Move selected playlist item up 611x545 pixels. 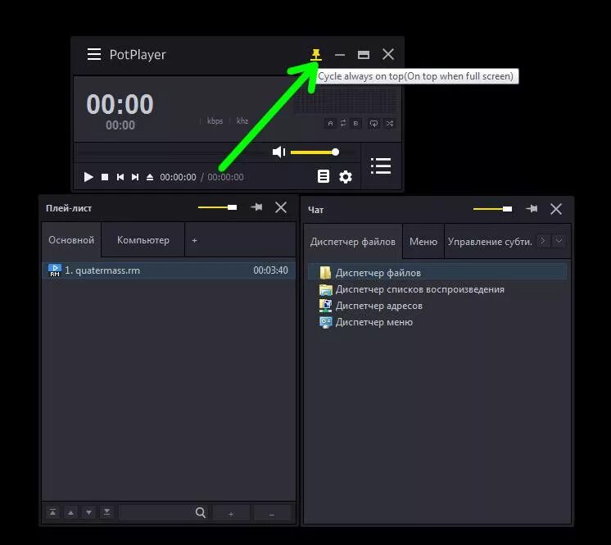[70, 512]
